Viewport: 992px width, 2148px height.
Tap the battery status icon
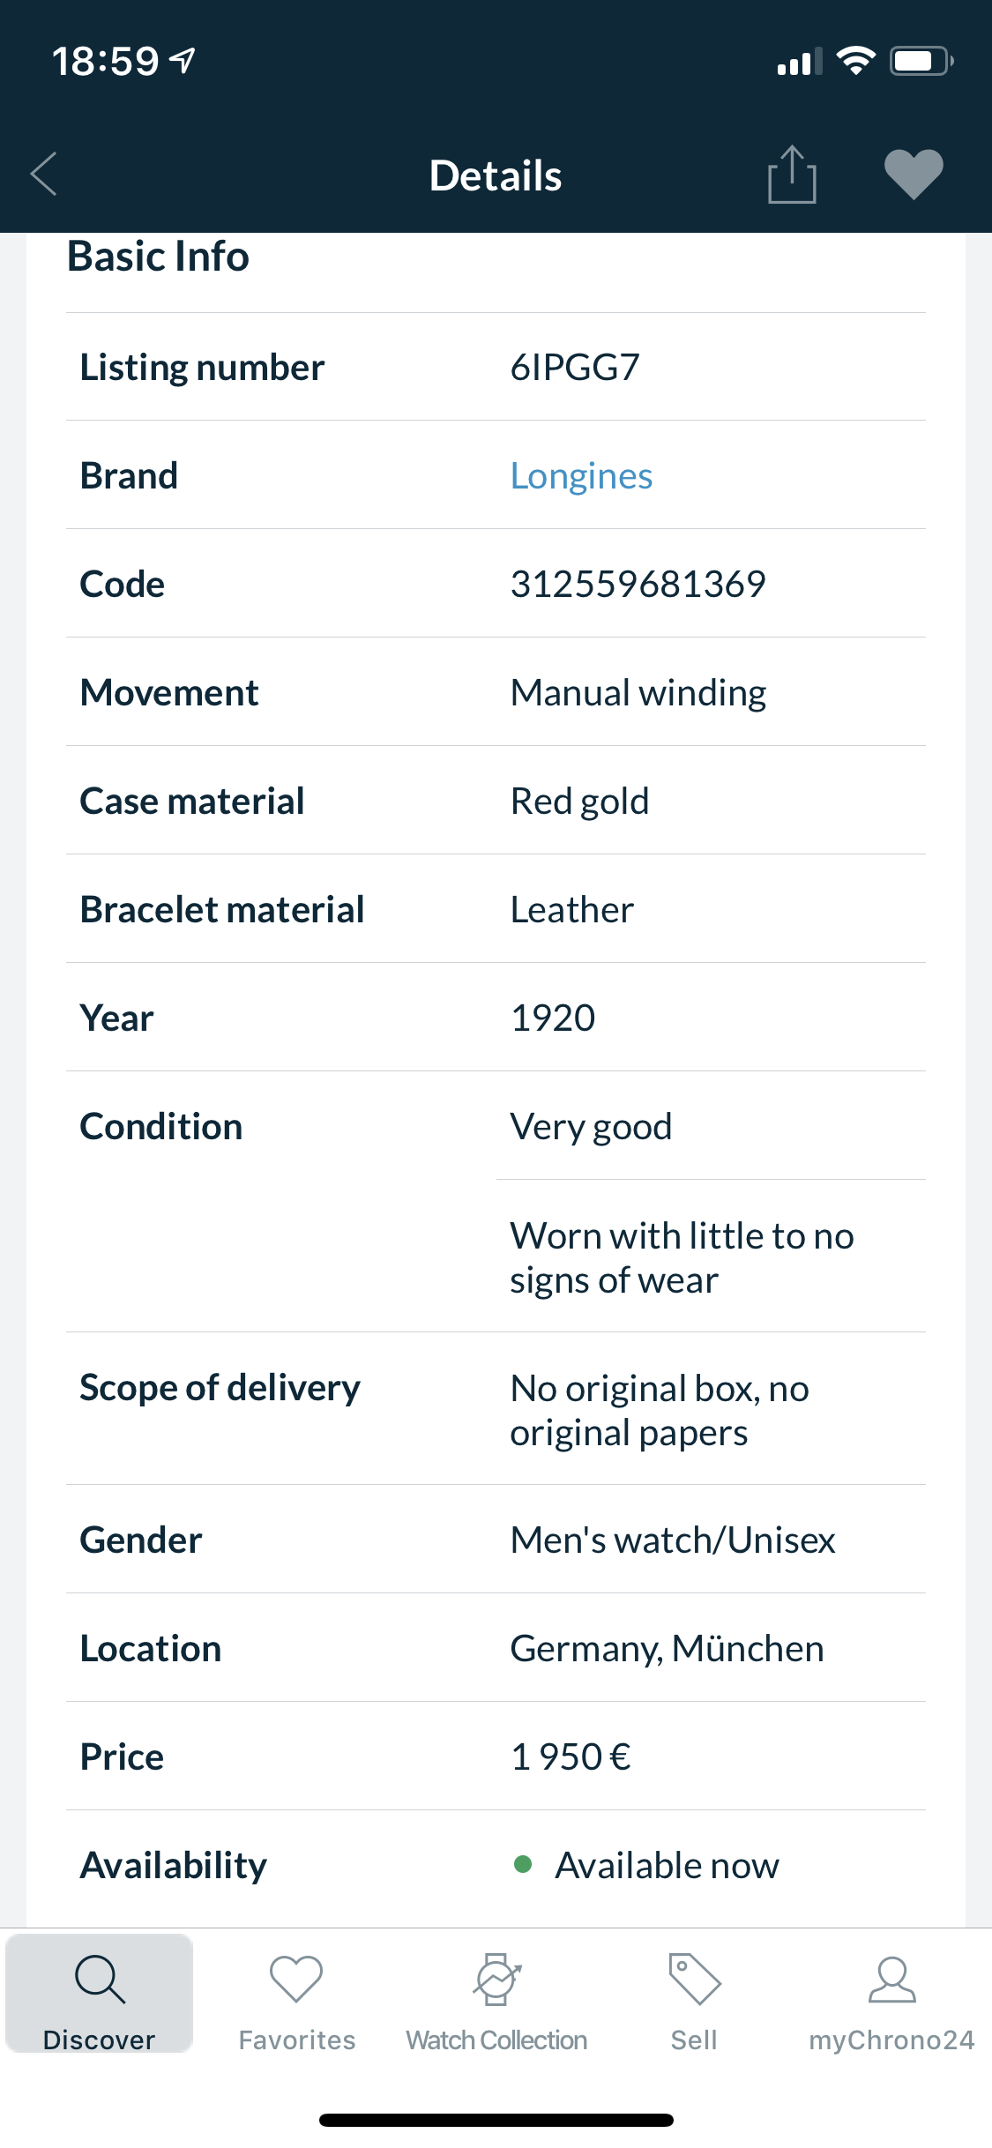click(920, 61)
